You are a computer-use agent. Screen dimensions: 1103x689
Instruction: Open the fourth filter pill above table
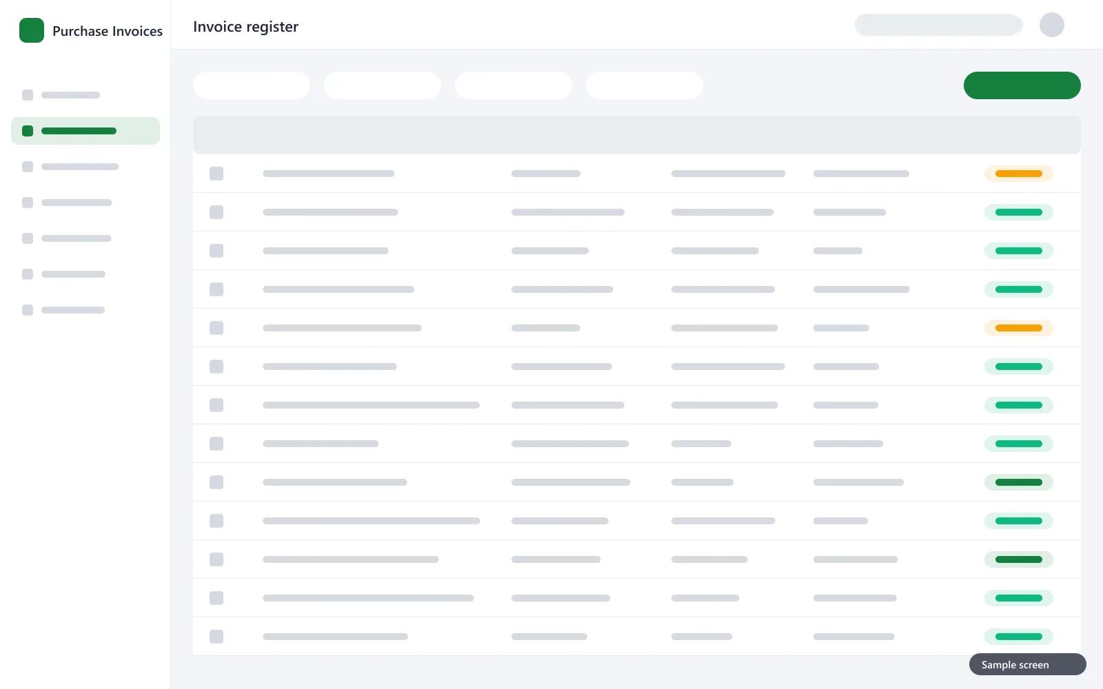tap(645, 85)
